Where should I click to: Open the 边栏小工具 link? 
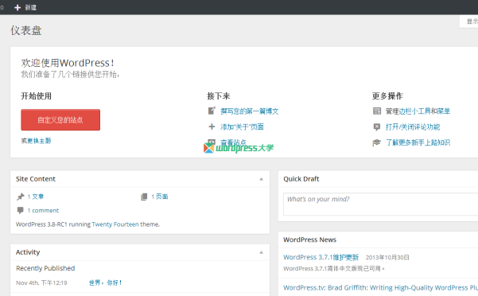pyautogui.click(x=414, y=111)
